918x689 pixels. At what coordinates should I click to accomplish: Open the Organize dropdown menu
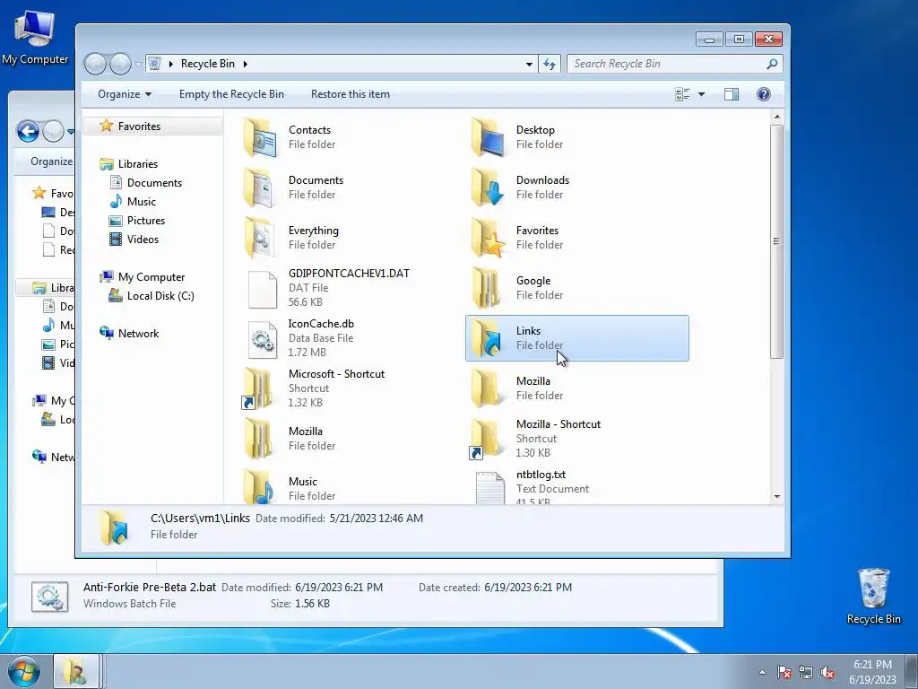[x=124, y=94]
